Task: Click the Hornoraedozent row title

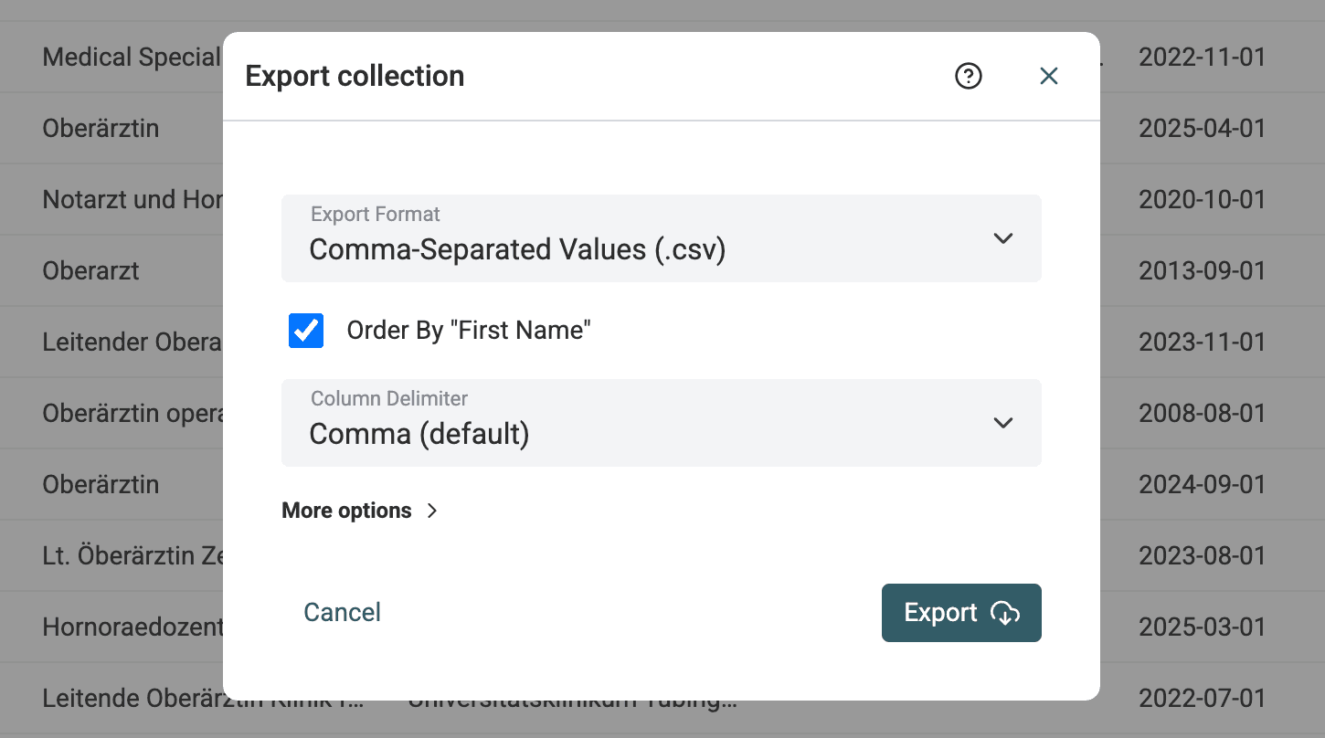Action: (132, 627)
